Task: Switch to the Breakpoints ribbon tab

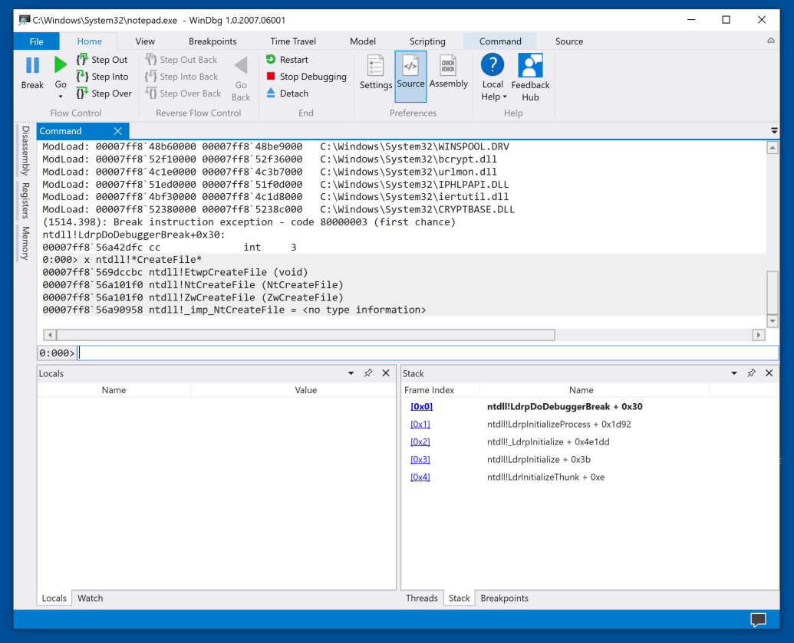Action: [x=213, y=41]
